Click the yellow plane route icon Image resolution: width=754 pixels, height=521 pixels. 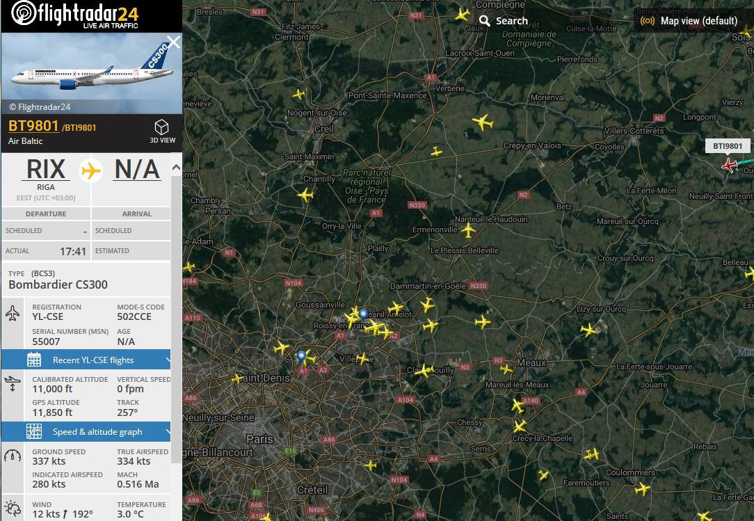click(x=90, y=170)
